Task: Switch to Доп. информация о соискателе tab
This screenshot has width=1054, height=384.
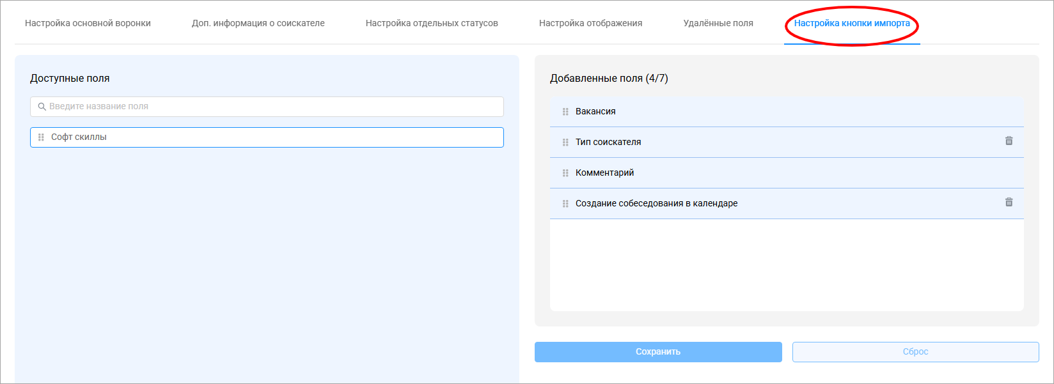Action: pos(258,23)
